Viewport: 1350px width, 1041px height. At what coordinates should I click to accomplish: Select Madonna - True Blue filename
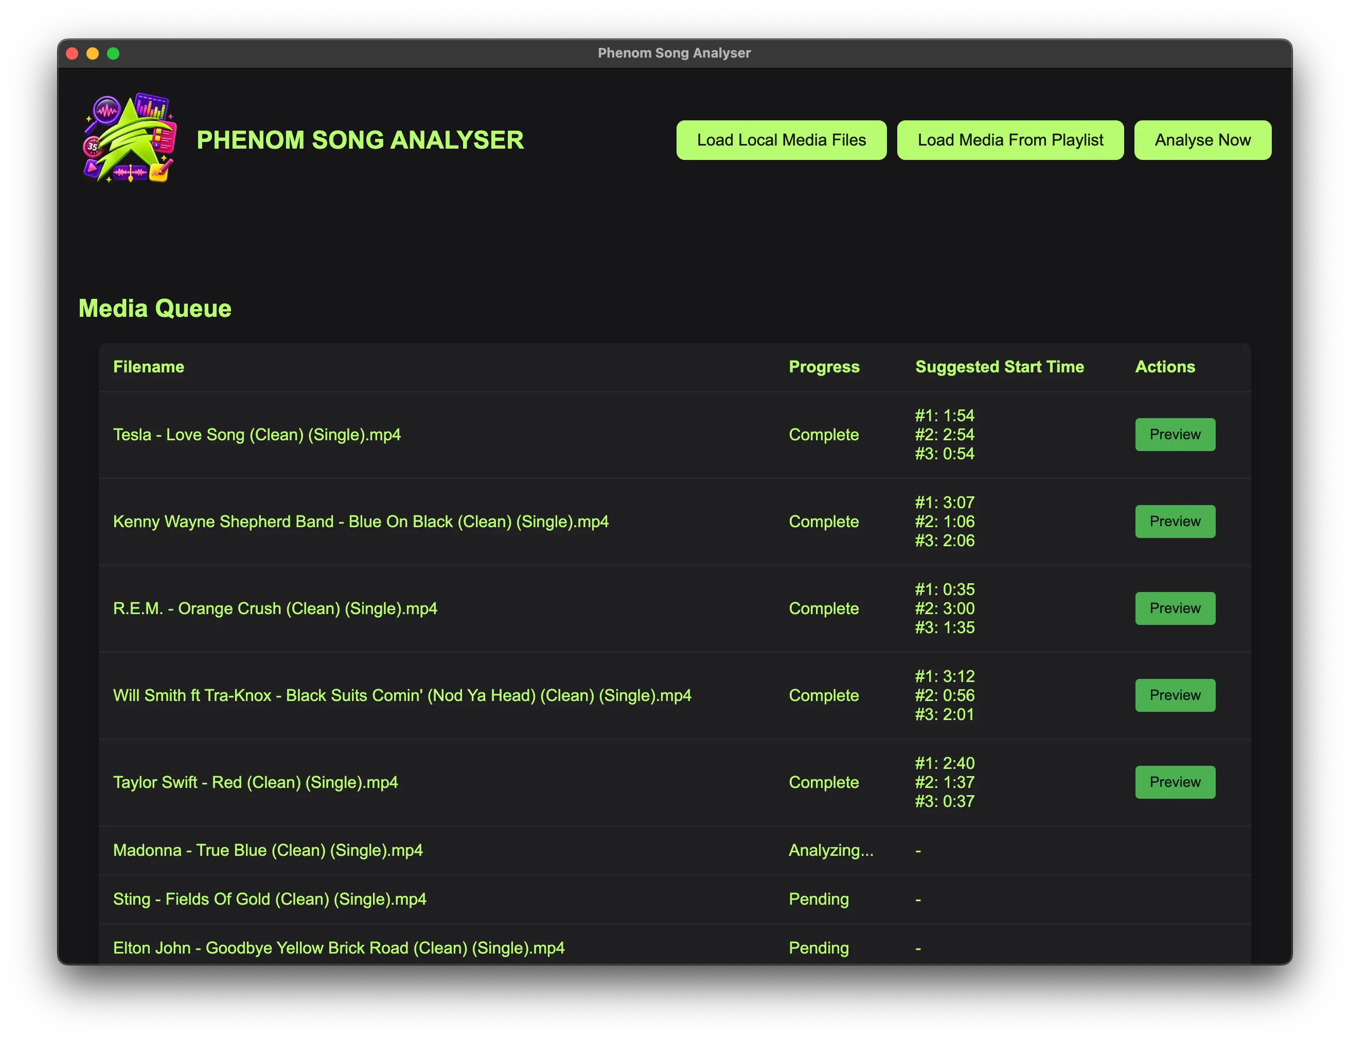click(x=268, y=851)
